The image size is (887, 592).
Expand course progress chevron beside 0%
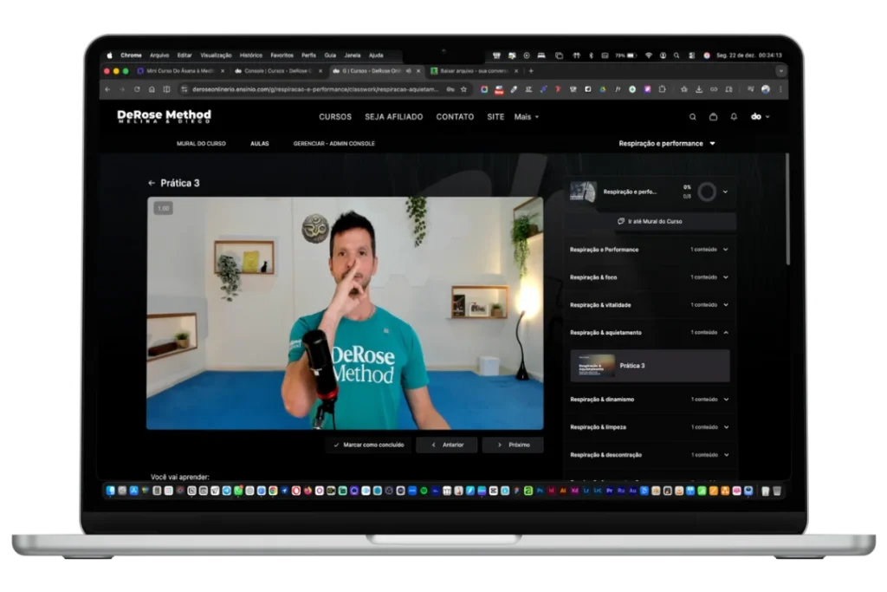tap(725, 192)
